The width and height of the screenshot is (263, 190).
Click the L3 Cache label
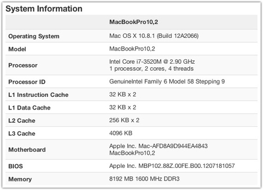click(22, 134)
